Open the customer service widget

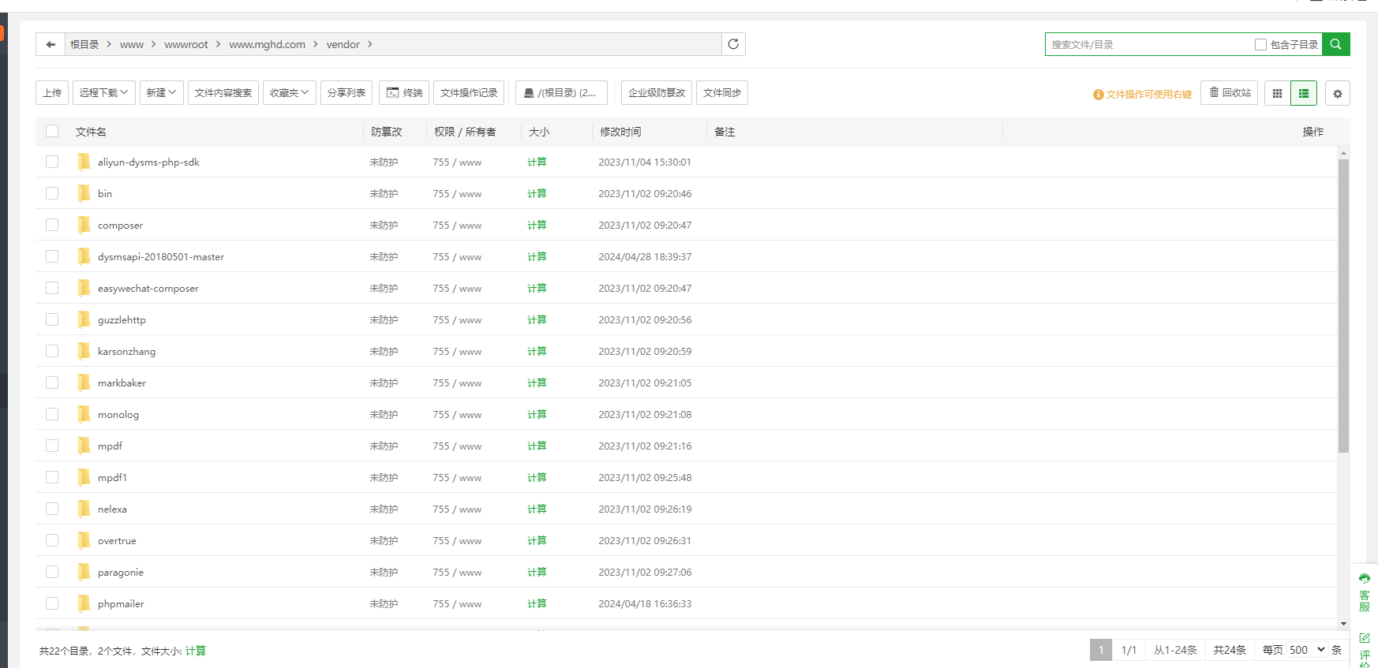click(1365, 592)
